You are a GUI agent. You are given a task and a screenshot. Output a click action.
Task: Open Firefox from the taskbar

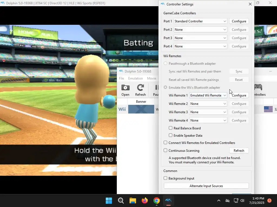tap(145, 201)
